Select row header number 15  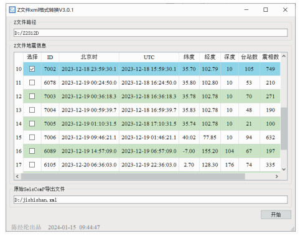(19, 138)
